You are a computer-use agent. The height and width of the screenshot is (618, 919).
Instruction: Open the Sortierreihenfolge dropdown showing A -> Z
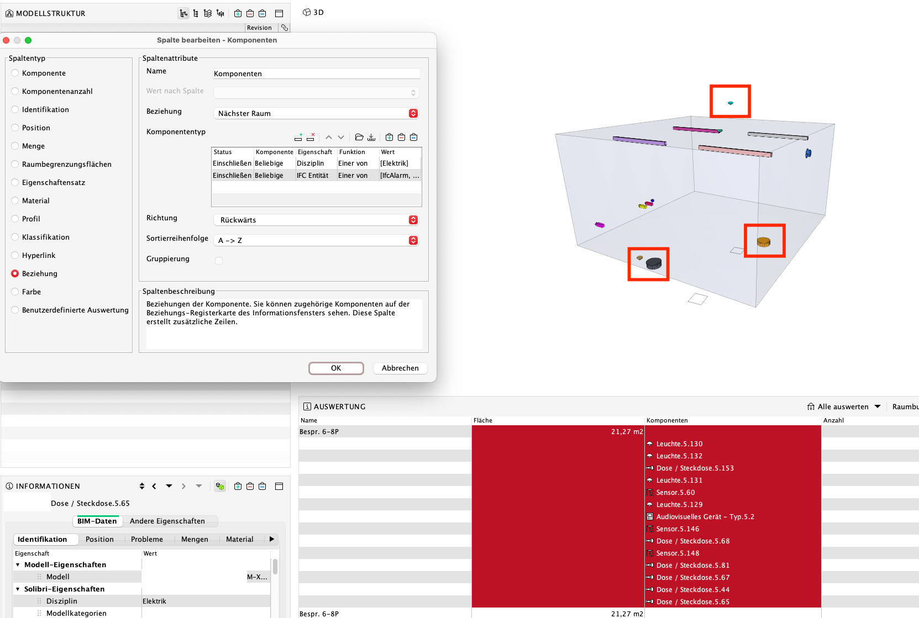(316, 240)
